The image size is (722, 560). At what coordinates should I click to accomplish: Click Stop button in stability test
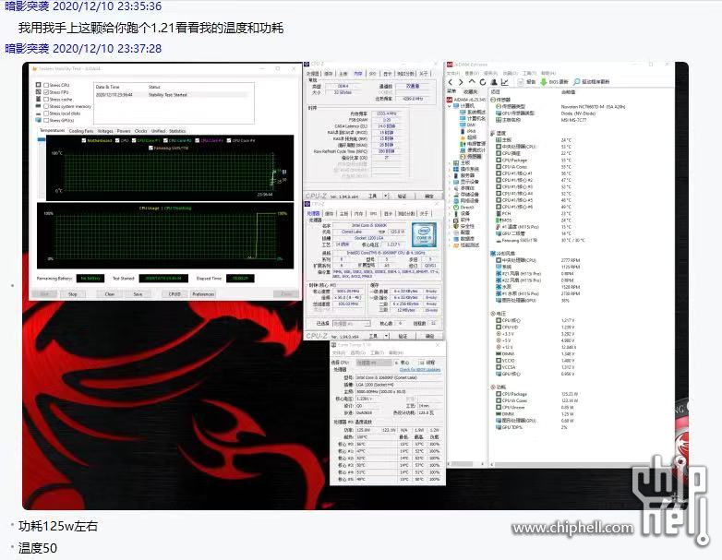coord(73,294)
